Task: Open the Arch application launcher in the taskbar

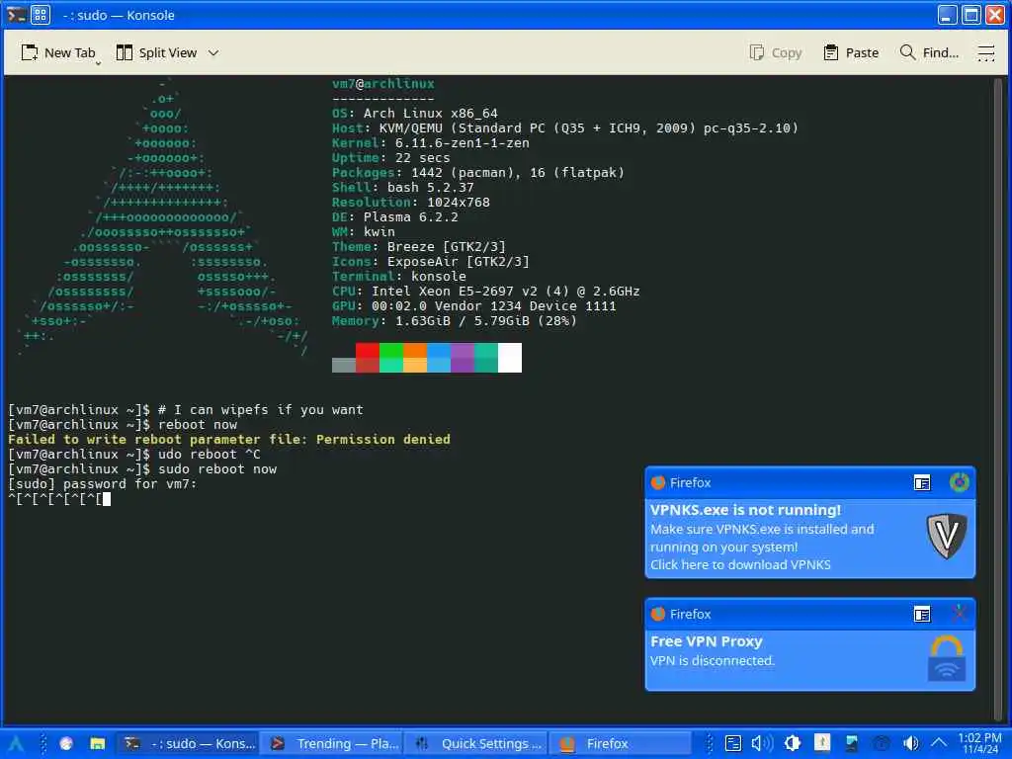Action: pos(16,743)
